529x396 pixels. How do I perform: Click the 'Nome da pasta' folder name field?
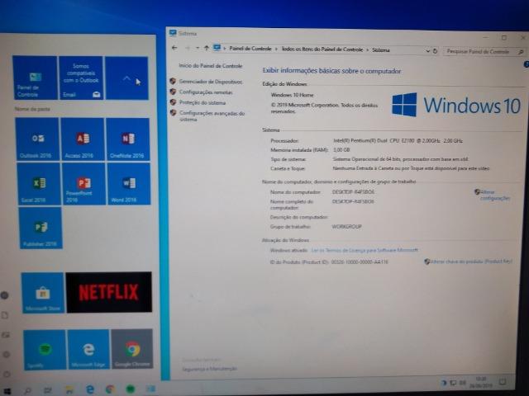(x=32, y=109)
